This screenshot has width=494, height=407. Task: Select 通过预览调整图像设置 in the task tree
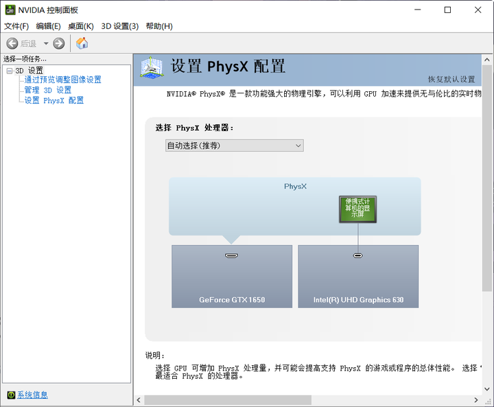click(62, 80)
